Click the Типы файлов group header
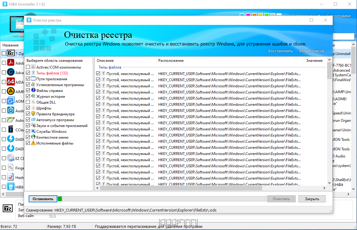Viewport: 357px width, 230px height. coord(110,67)
